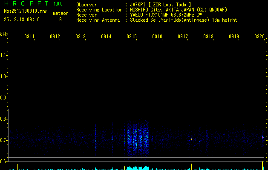
Task: Click the 1.0 frequency axis label
Action: coord(3,76)
